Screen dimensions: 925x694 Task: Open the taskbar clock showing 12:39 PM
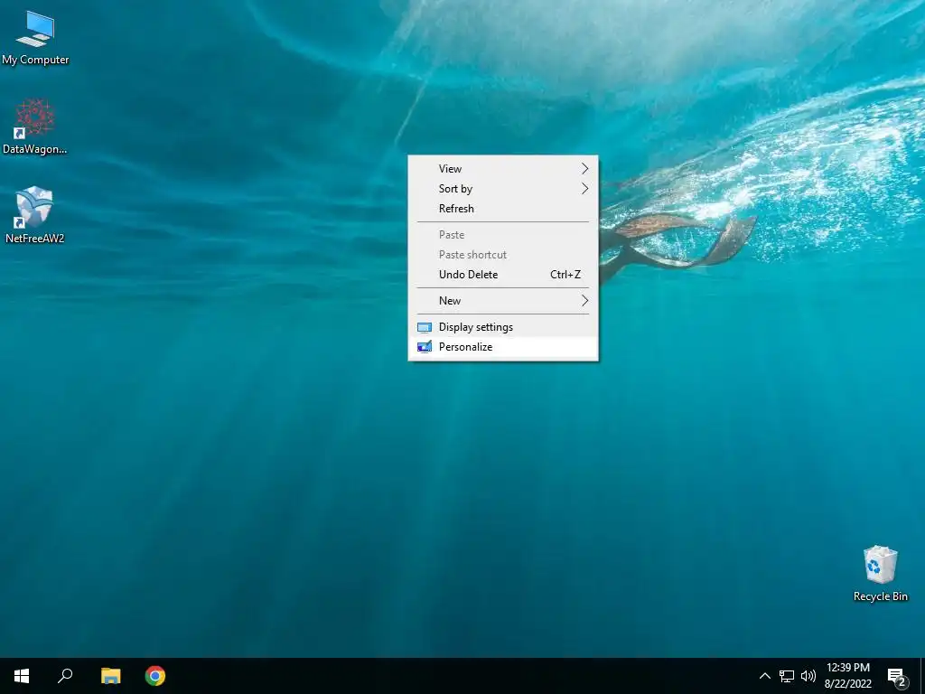[x=847, y=676]
